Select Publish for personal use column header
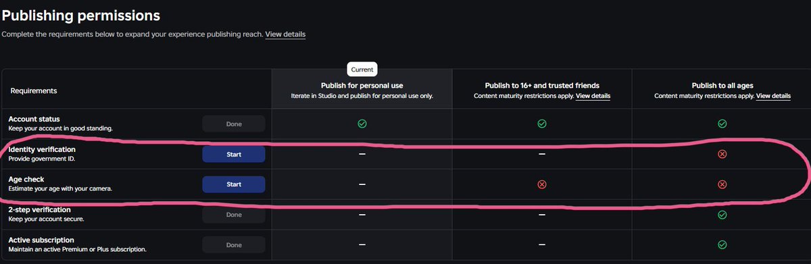 click(x=362, y=86)
